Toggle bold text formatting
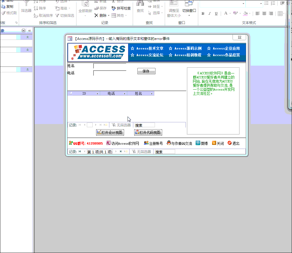The image size is (292, 253). click(x=203, y=13)
